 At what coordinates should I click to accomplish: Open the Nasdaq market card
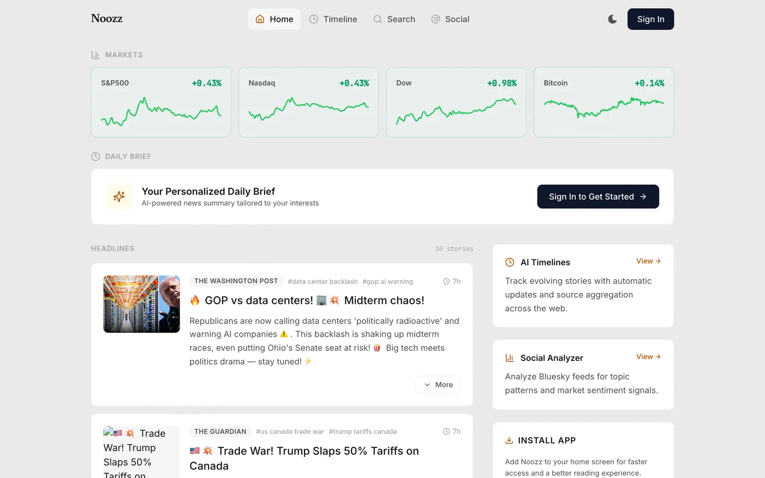click(x=308, y=102)
